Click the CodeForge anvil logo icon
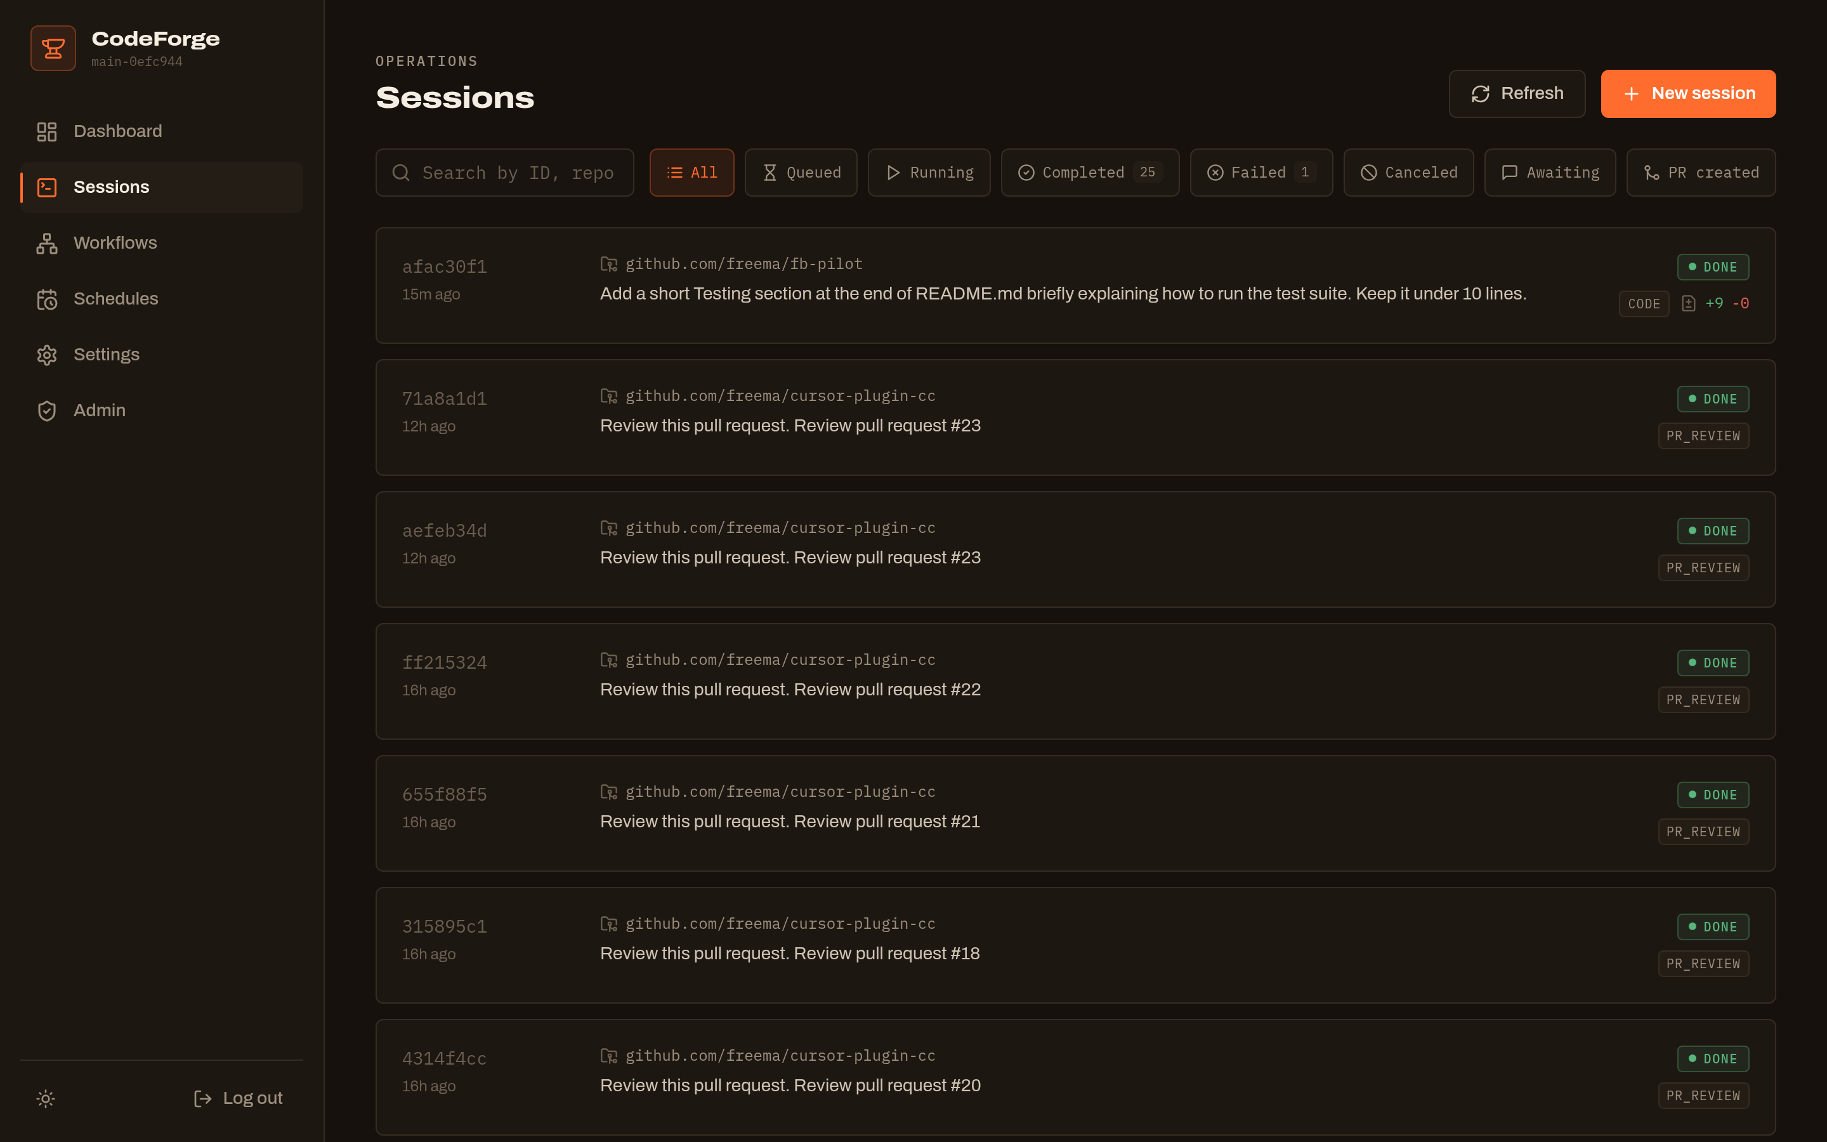 click(53, 48)
